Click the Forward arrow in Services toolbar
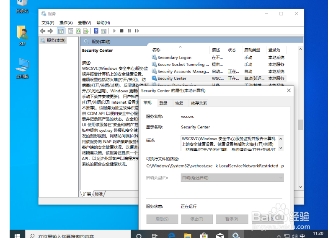Viewport: 328px width, 238px height. 50,31
